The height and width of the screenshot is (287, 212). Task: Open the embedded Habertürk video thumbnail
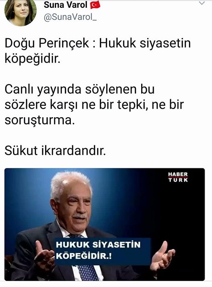[104, 224]
